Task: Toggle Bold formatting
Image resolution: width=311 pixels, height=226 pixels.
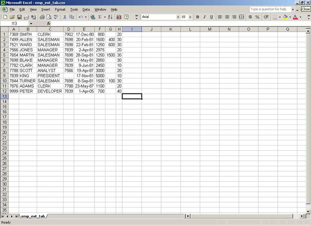Action: click(197, 17)
